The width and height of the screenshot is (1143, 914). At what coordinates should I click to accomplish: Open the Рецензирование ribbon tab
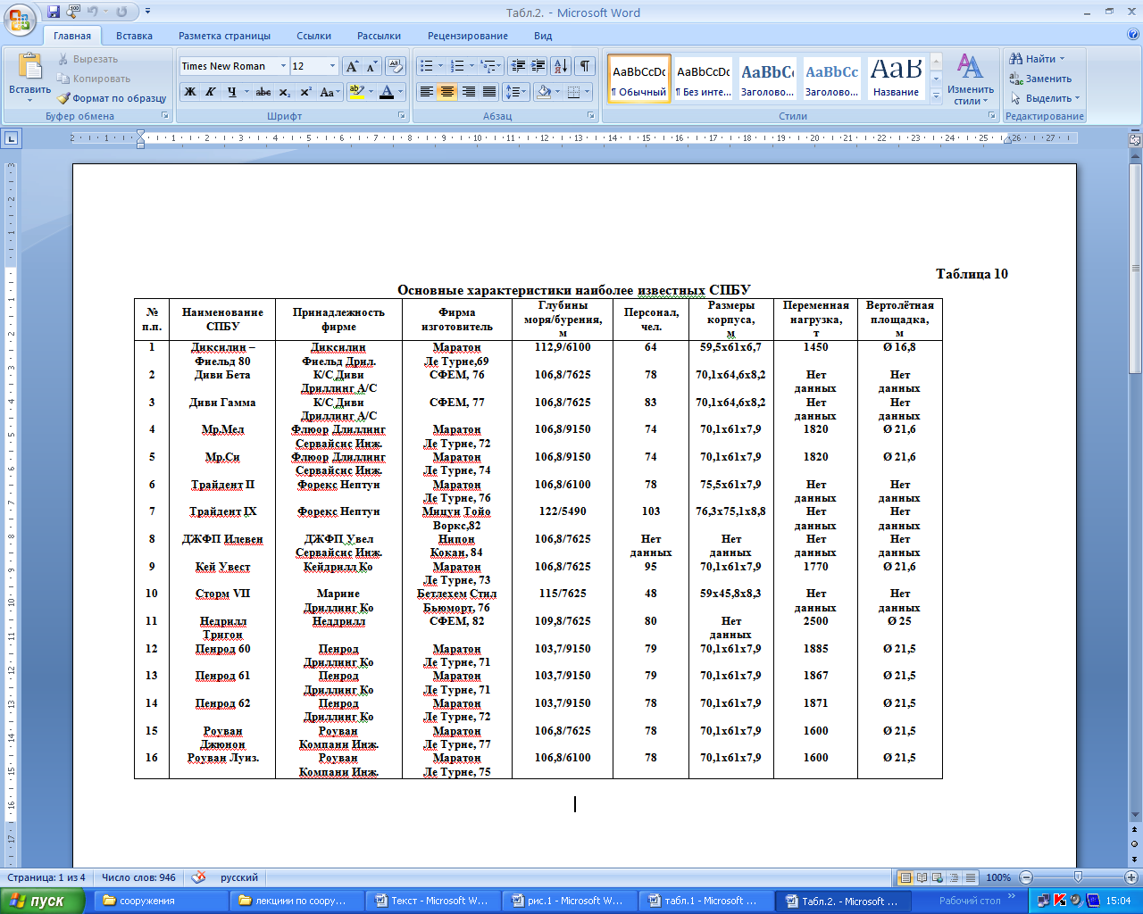pos(467,36)
